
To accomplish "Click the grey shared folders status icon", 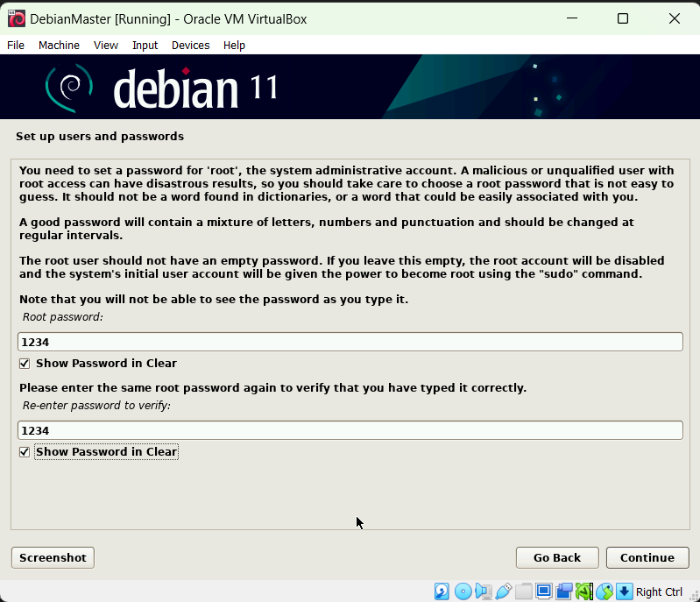I will point(523,591).
